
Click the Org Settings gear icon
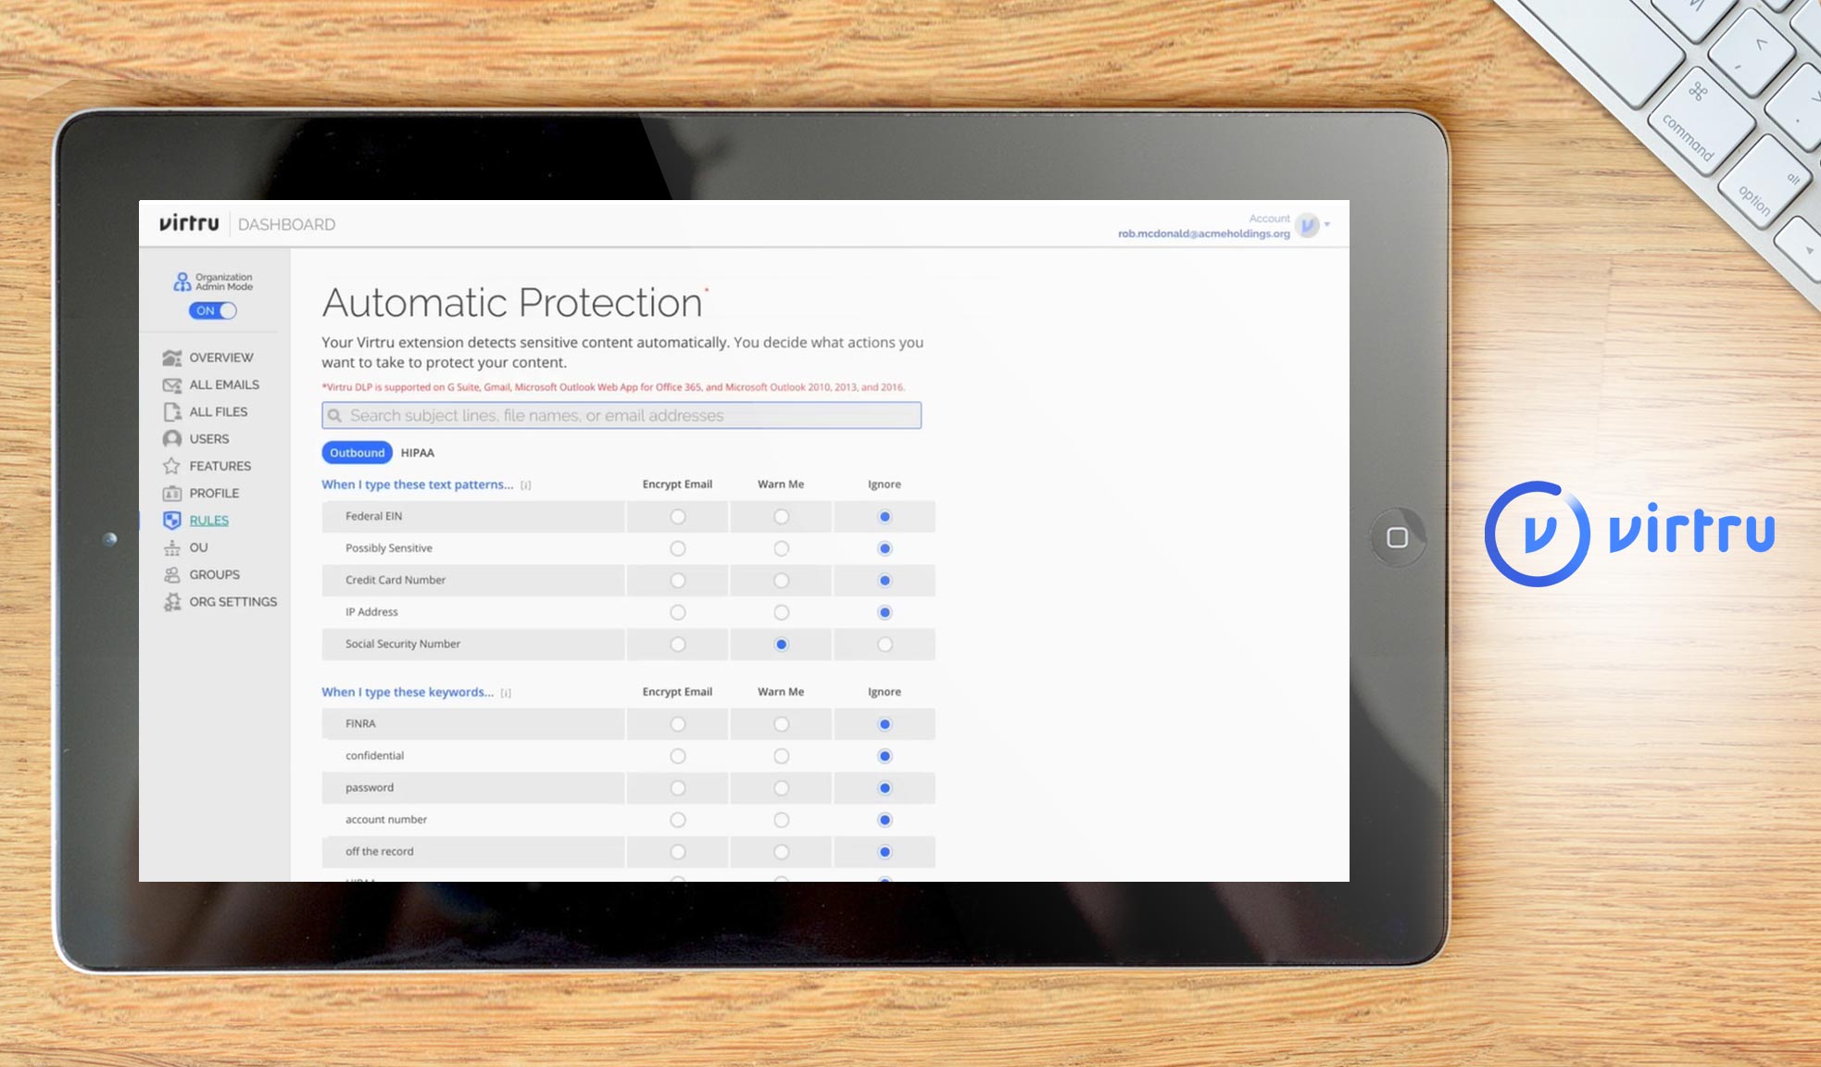coord(172,602)
